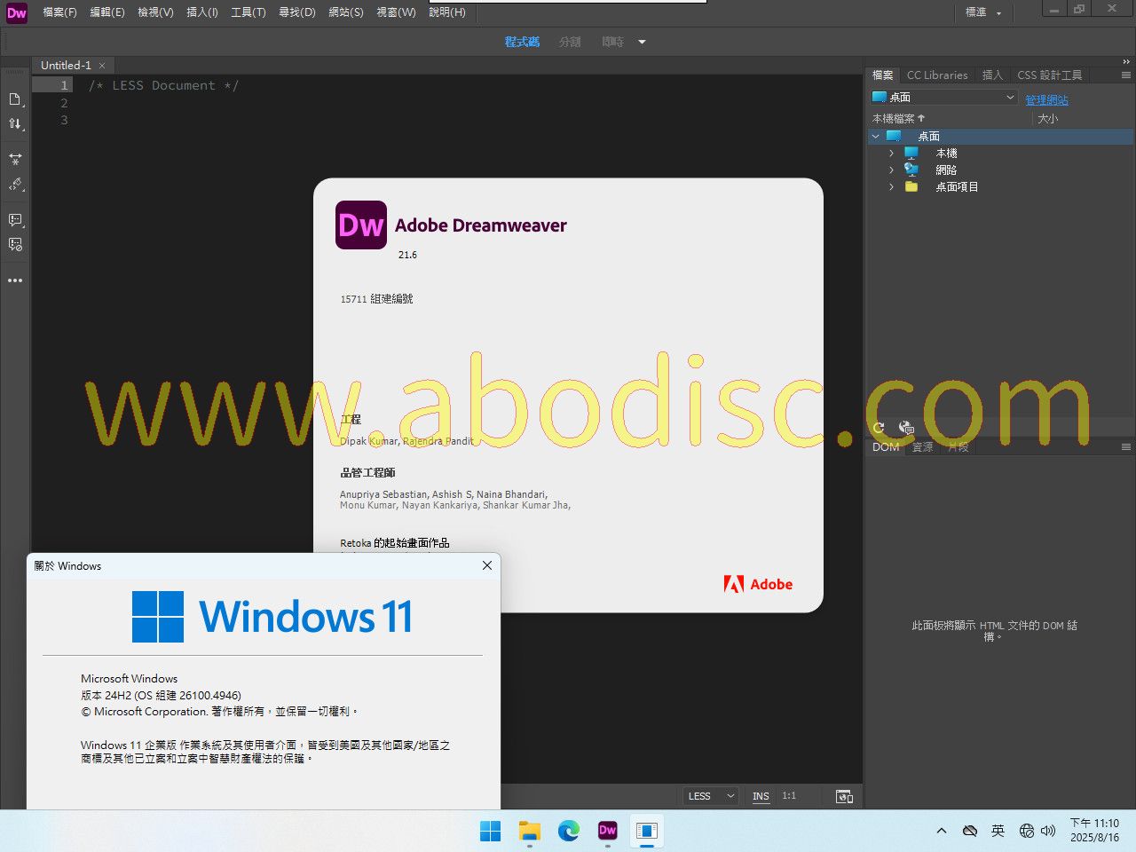Viewport: 1136px width, 852px height.
Task: Sort by the 大小 column header
Action: tap(1048, 119)
